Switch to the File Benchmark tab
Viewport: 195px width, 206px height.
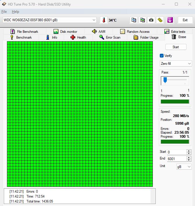click(x=25, y=32)
